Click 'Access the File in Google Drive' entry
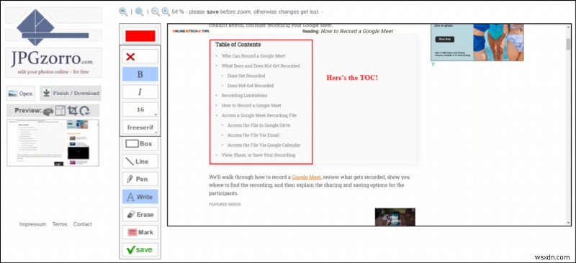The image size is (576, 263). click(258, 125)
